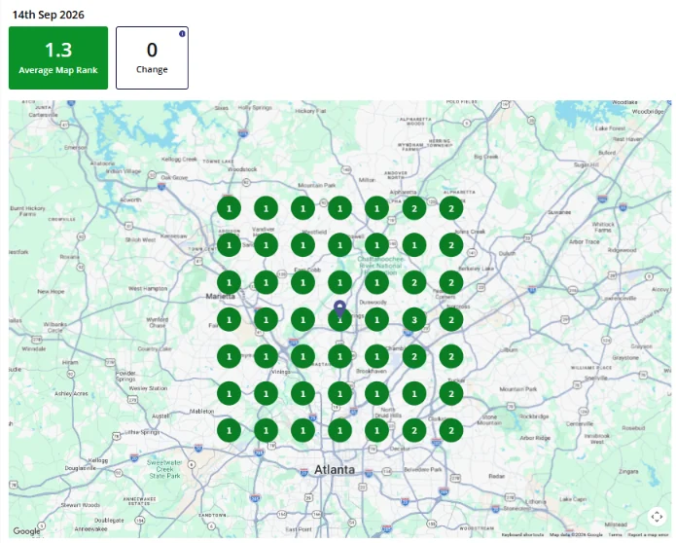The height and width of the screenshot is (543, 676).
Task: Open the map Terms link
Action: point(615,535)
